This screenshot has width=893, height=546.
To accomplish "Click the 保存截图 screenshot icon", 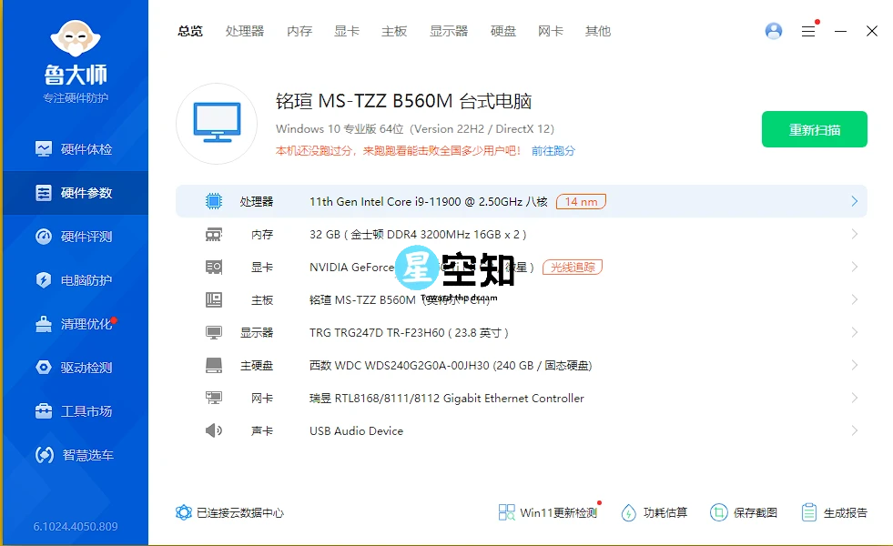I will pyautogui.click(x=744, y=511).
